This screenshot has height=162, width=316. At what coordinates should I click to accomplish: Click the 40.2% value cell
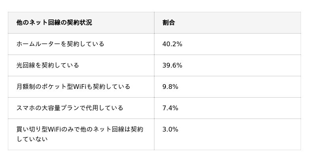point(228,44)
